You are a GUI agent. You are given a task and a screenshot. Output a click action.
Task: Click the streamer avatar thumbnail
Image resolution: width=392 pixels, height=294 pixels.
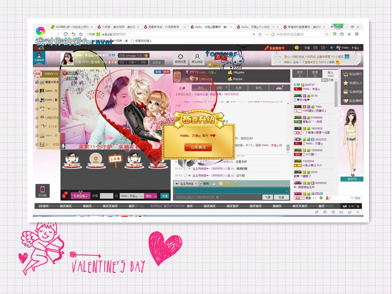[67, 59]
